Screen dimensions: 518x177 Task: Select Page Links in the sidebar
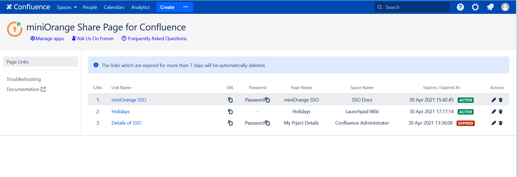tap(41, 62)
